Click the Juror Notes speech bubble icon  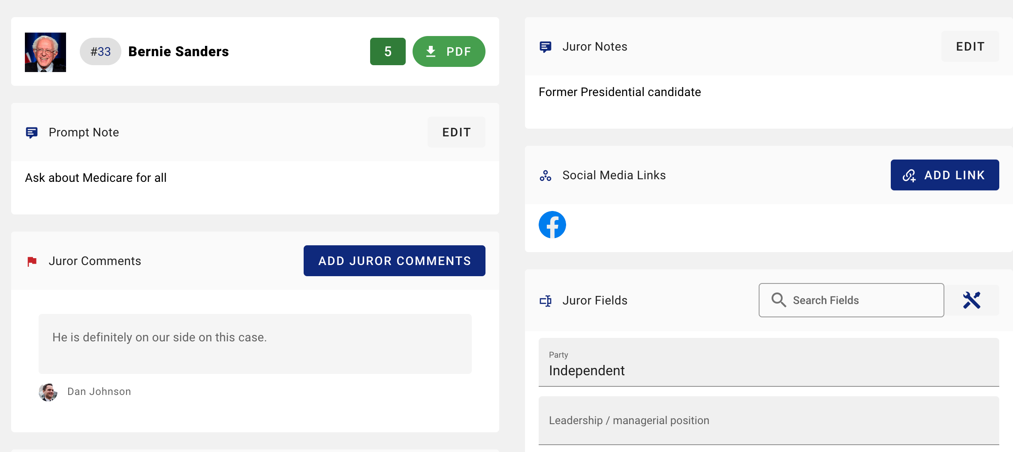click(546, 46)
